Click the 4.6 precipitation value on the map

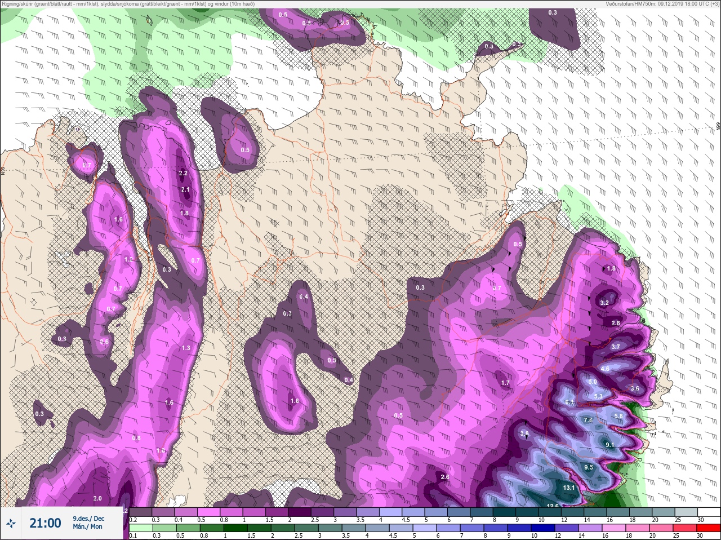(x=606, y=369)
